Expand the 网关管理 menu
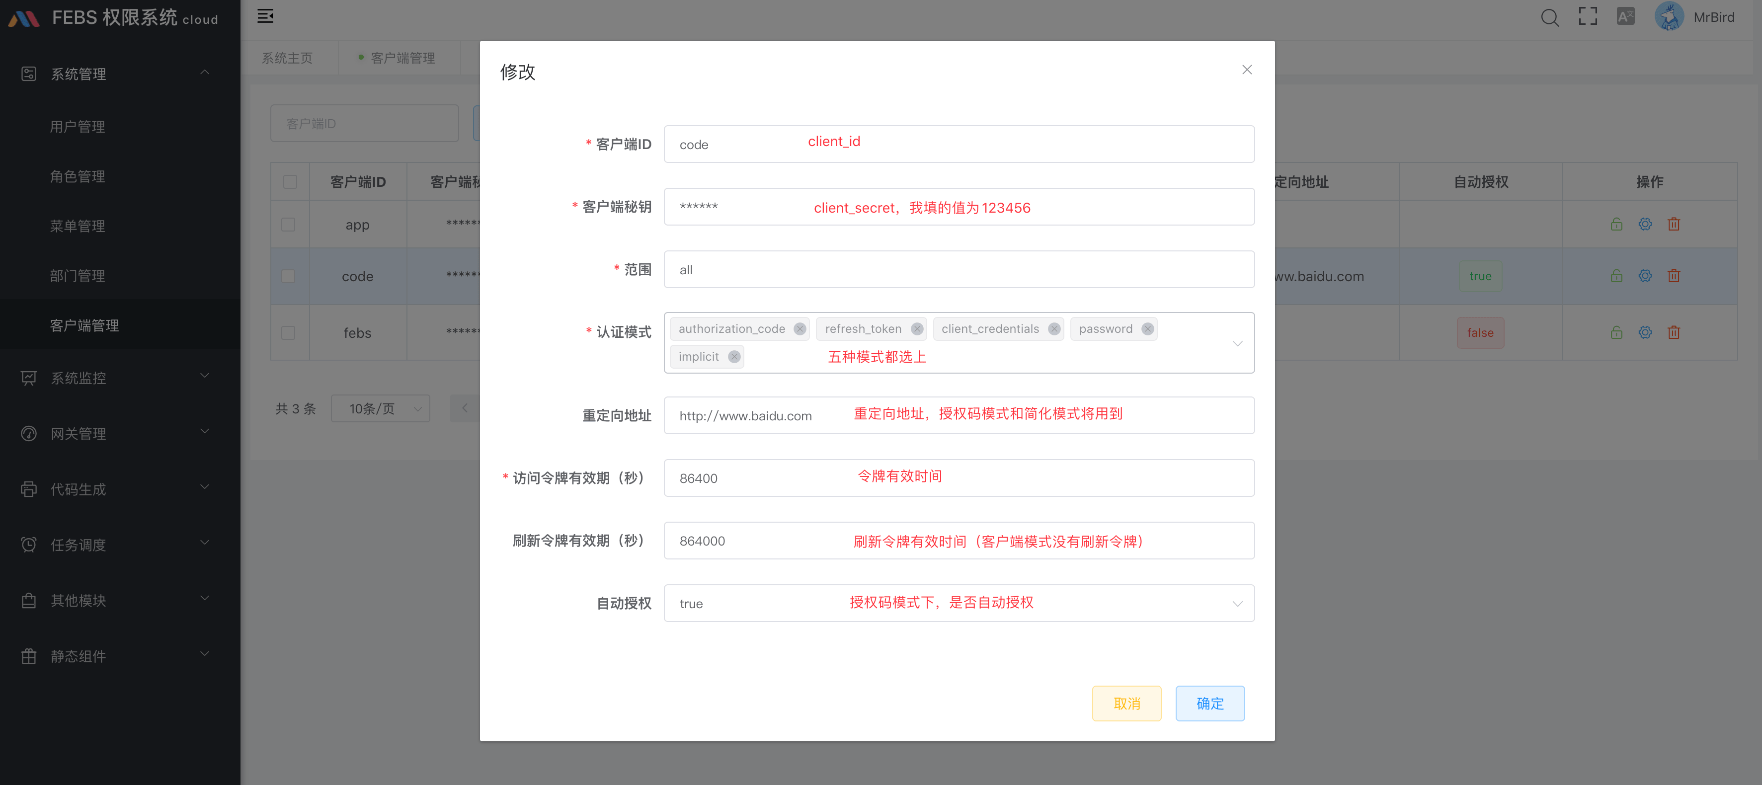Image resolution: width=1762 pixels, height=785 pixels. click(204, 431)
